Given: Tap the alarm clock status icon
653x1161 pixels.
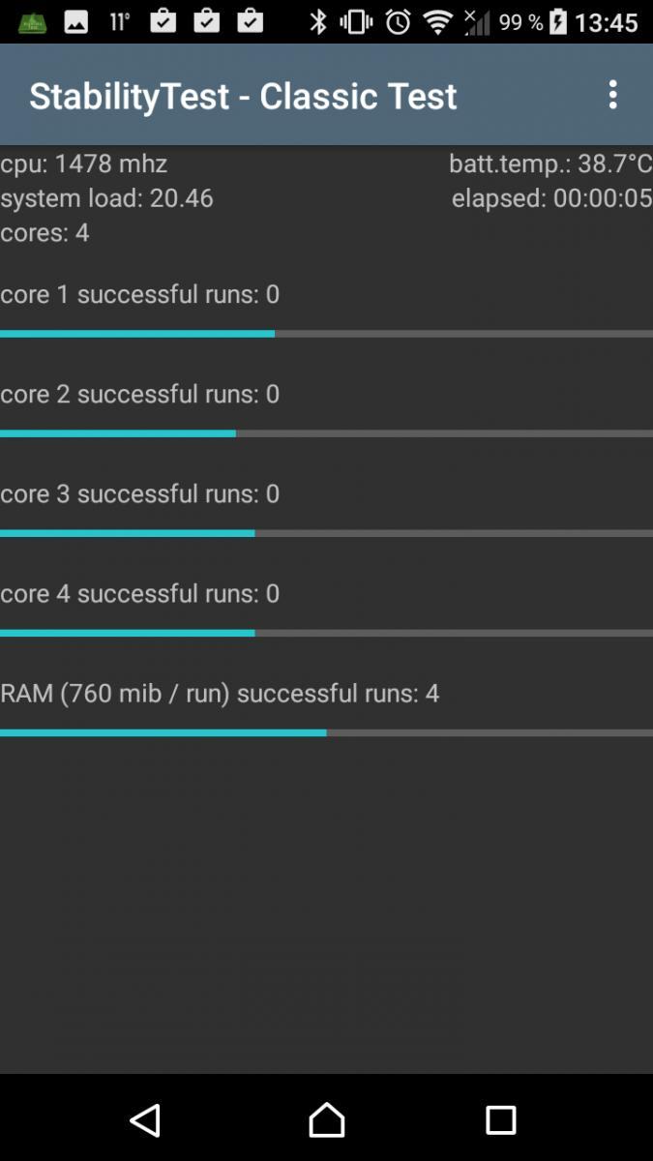Looking at the screenshot, I should pos(398,22).
